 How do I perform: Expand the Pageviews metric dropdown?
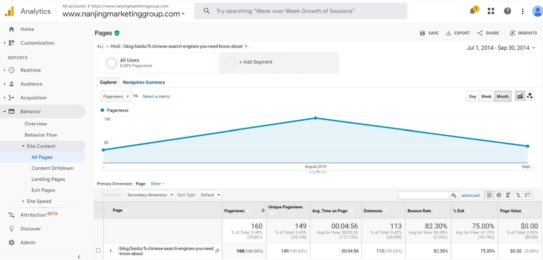pos(115,96)
